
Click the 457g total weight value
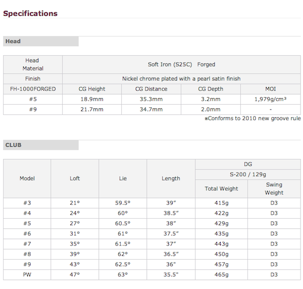(x=222, y=264)
